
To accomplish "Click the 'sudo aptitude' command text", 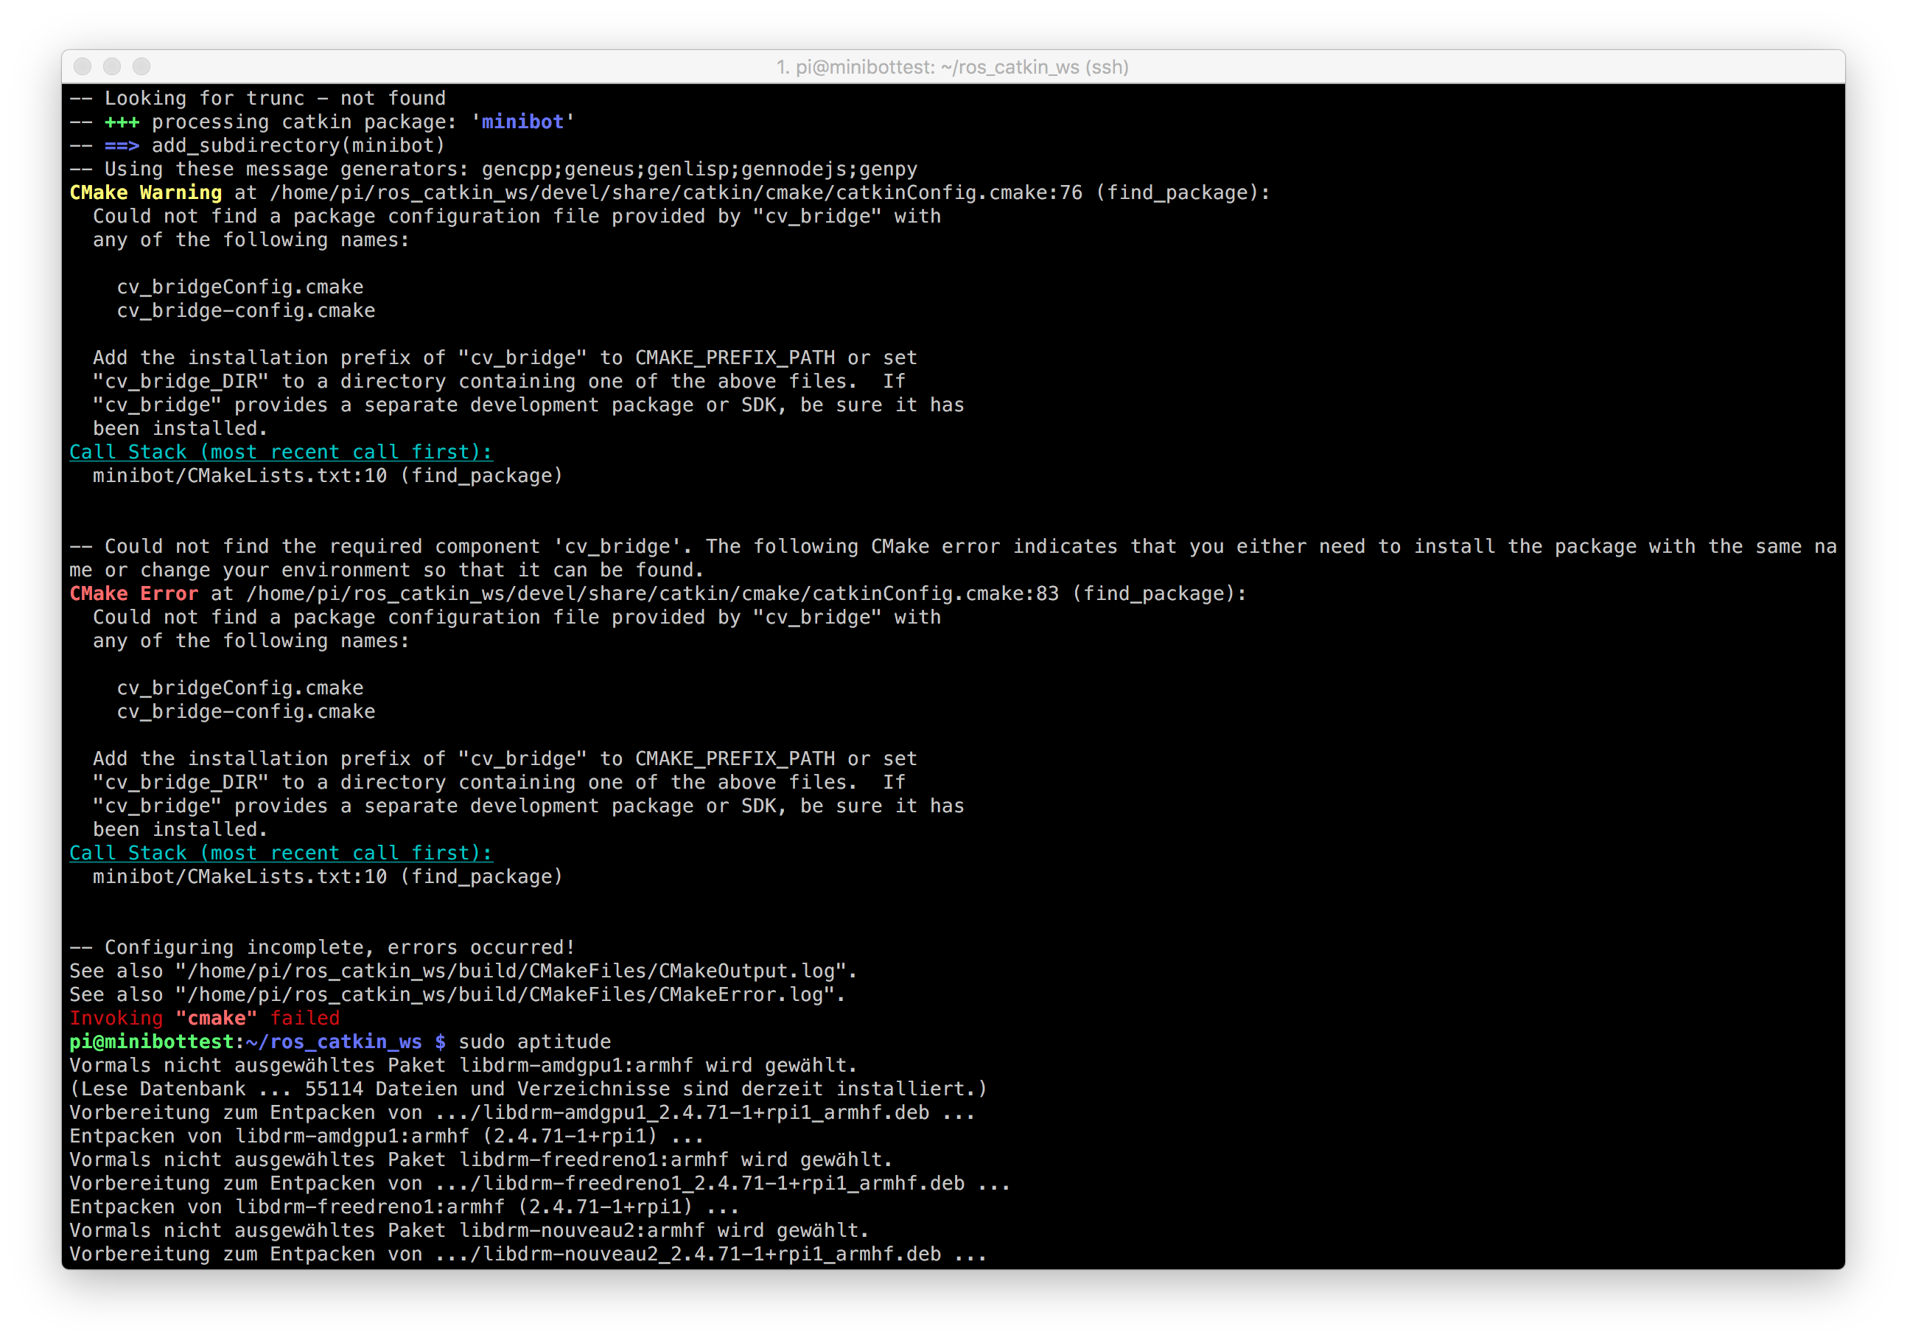I will (x=535, y=1042).
